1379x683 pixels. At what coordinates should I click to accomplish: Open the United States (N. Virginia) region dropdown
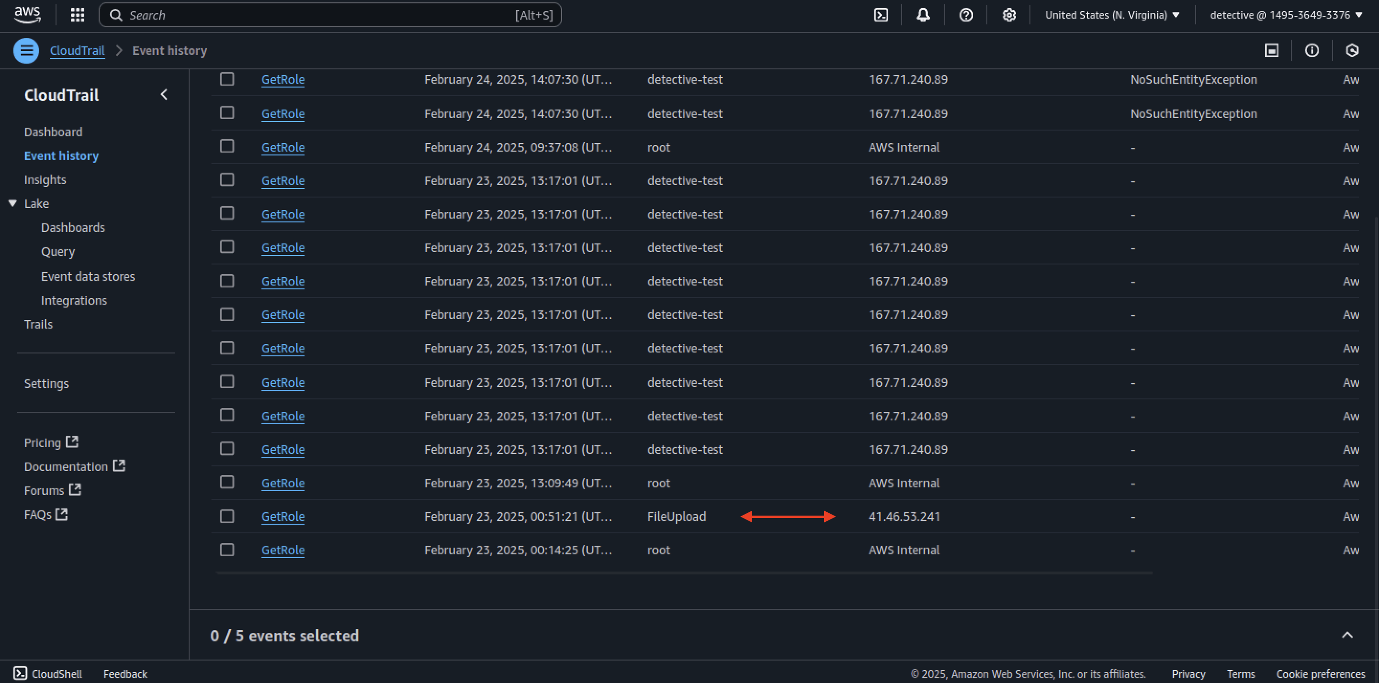(1112, 15)
